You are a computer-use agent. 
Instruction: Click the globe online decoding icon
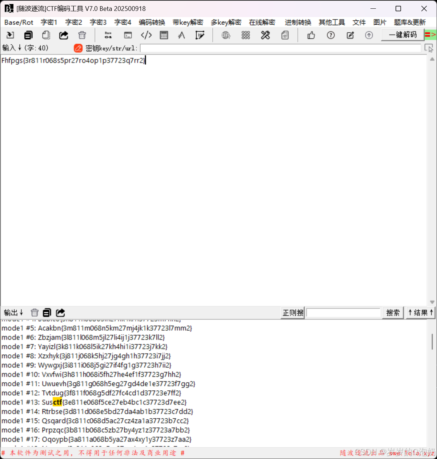coord(226,35)
